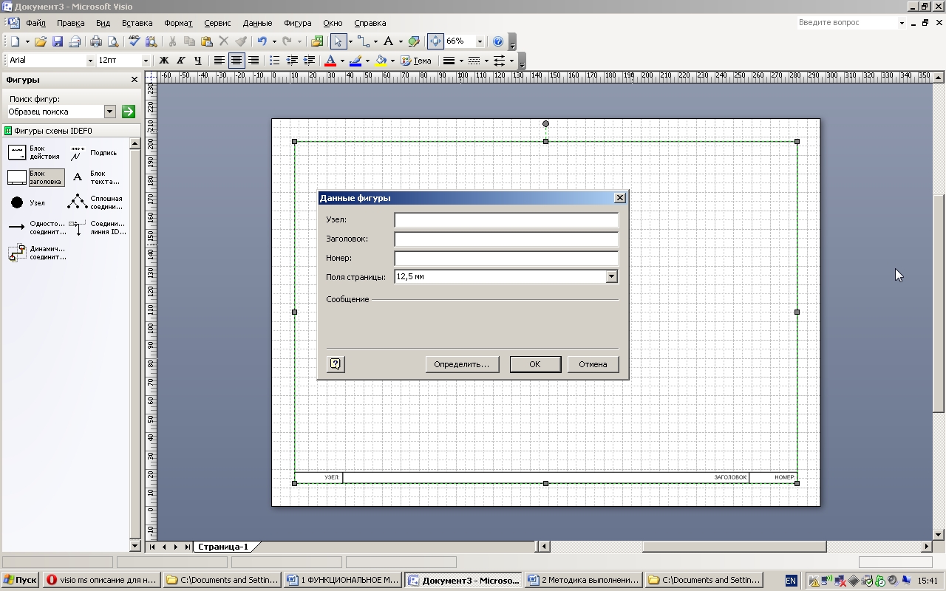Save the document with diskette icon
The height and width of the screenshot is (591, 946).
tap(58, 42)
